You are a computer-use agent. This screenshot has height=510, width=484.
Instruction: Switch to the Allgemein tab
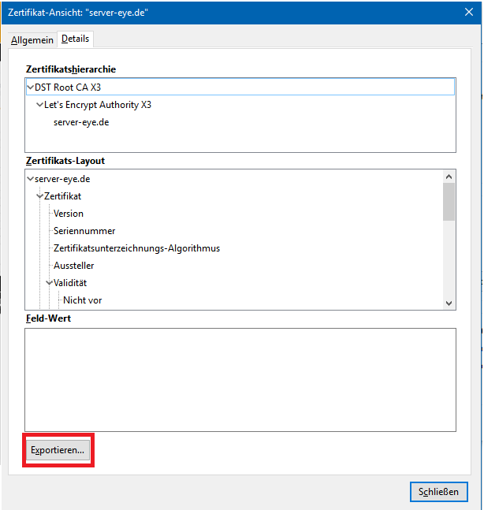tap(32, 40)
